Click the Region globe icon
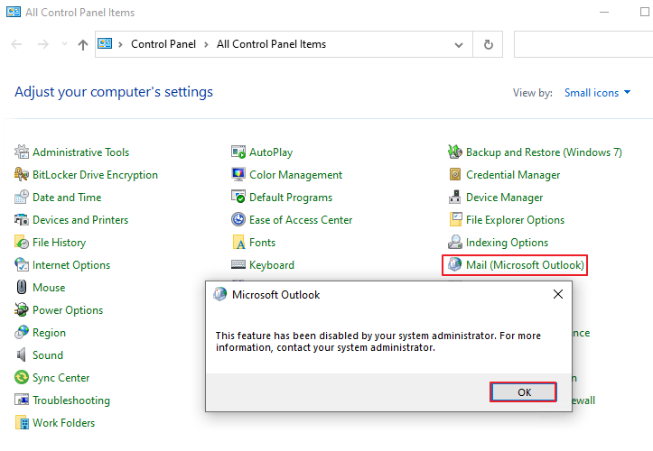 [x=22, y=332]
